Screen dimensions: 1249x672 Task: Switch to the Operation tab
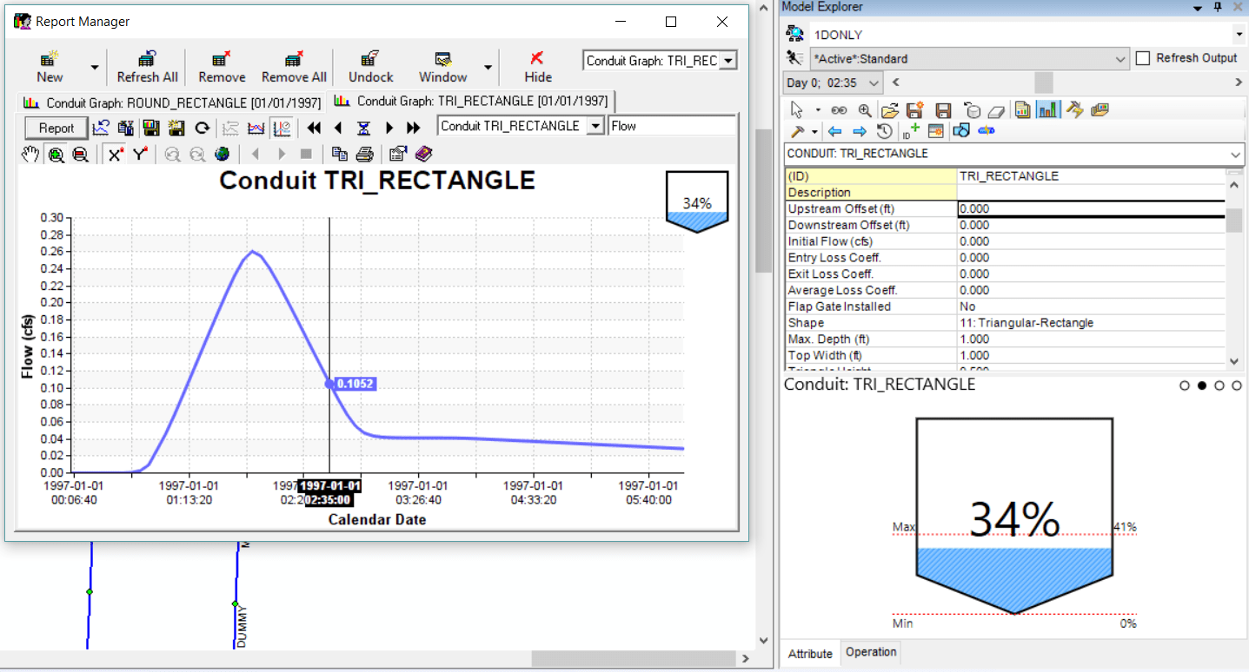[871, 652]
